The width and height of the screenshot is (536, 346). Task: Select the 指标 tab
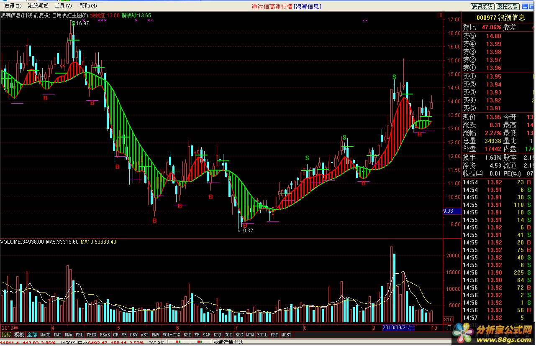tap(6, 335)
